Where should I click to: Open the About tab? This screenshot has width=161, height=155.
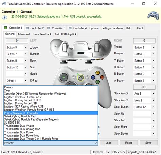click(140, 28)
